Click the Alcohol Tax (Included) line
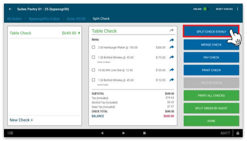The width and height of the screenshot is (247, 141). tap(133, 102)
